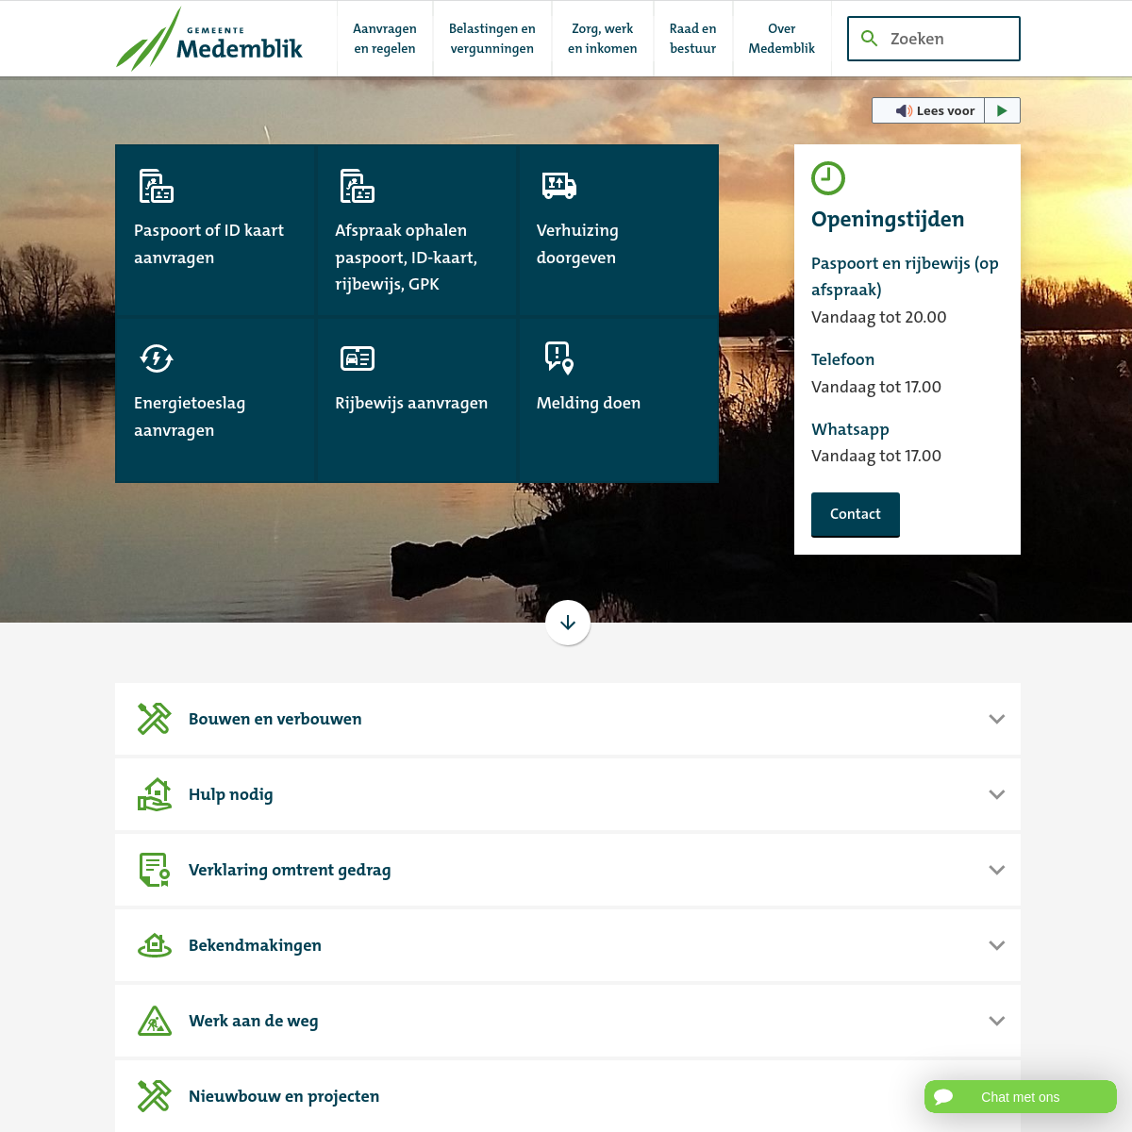This screenshot has width=1132, height=1132.
Task: Click the moving truck icon
Action: point(559,186)
